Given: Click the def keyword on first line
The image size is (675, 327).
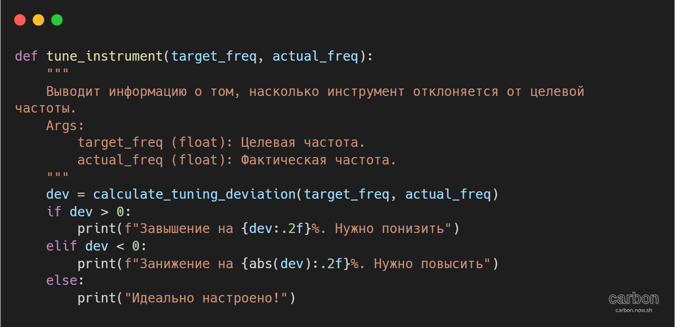Looking at the screenshot, I should (x=26, y=57).
